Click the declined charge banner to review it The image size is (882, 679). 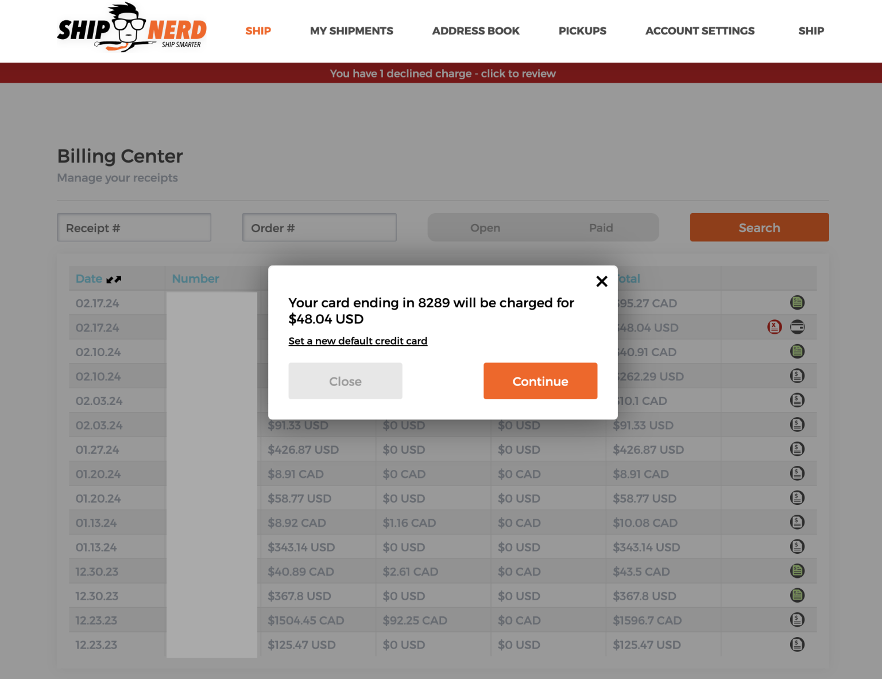click(442, 73)
